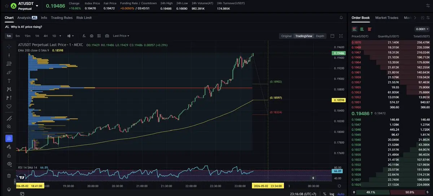Open the go-to-date calendar icon

pyautogui.click(x=22, y=194)
